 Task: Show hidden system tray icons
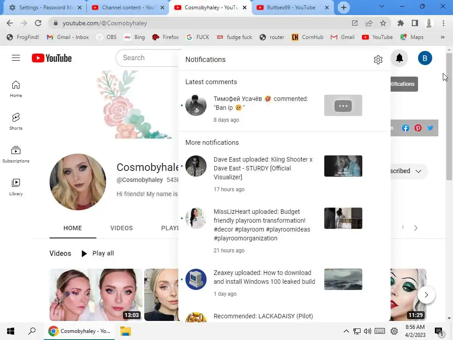point(346,331)
